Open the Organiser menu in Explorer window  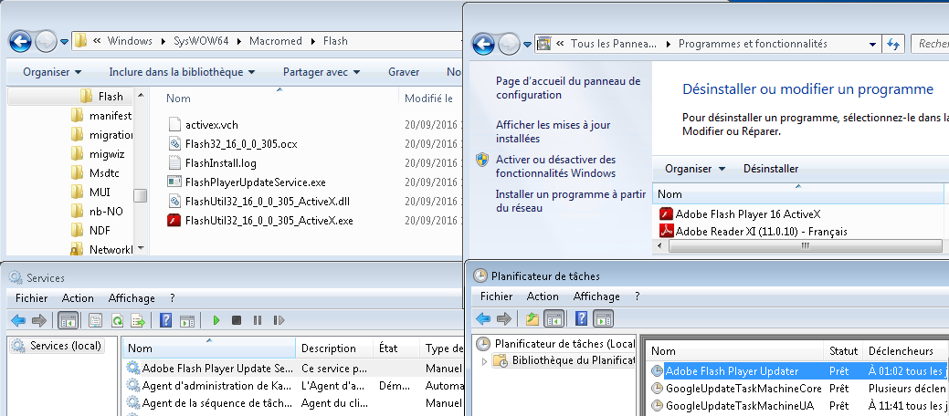[x=52, y=72]
